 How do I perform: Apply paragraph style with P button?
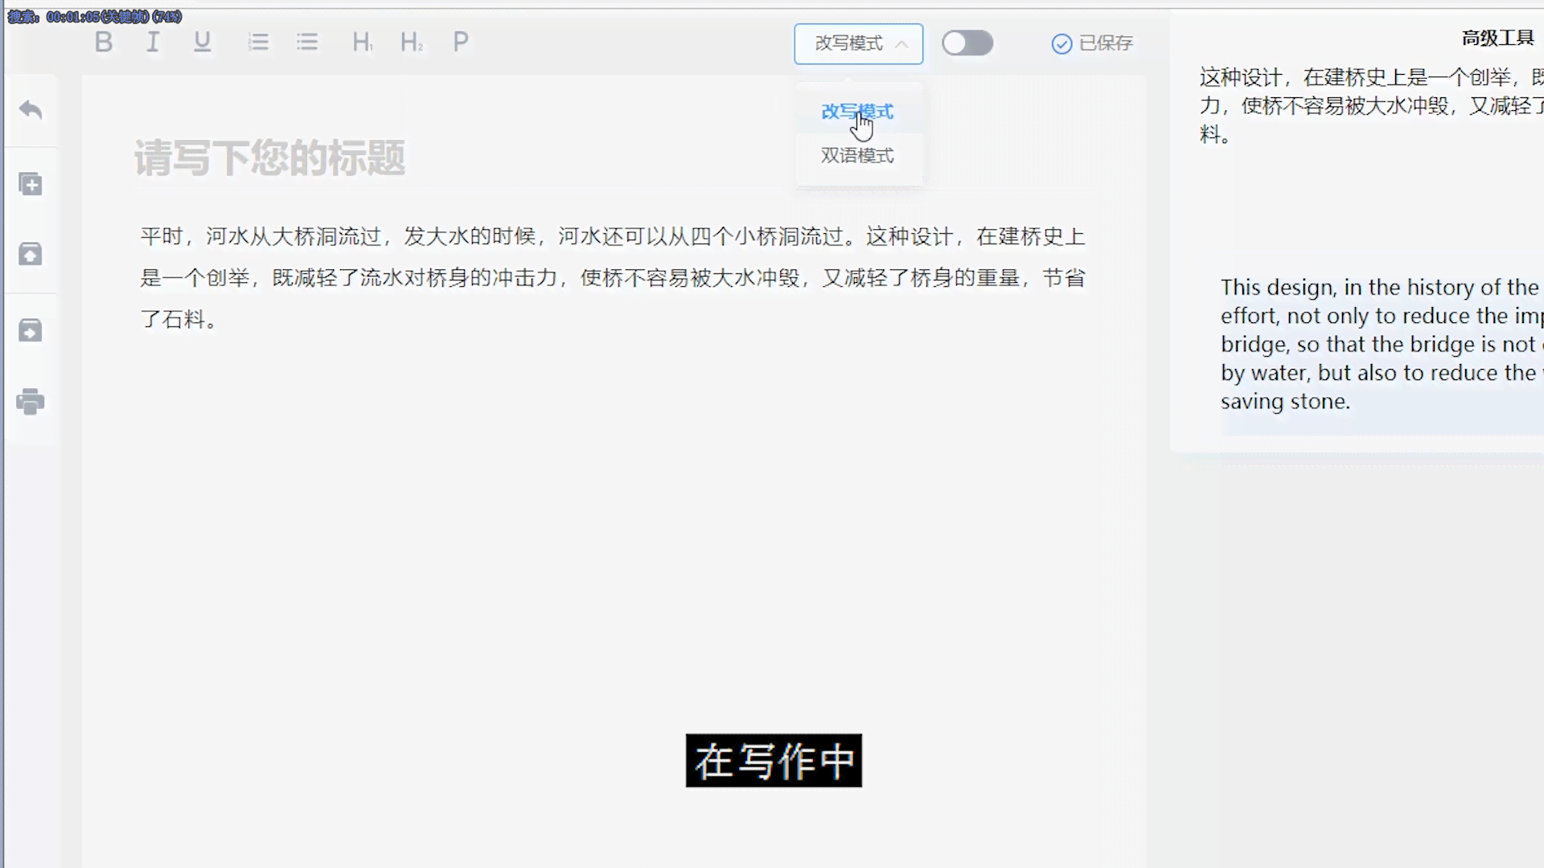coord(461,42)
